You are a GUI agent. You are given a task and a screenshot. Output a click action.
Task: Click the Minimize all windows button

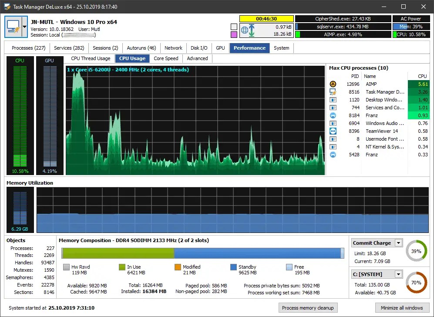pos(402,307)
